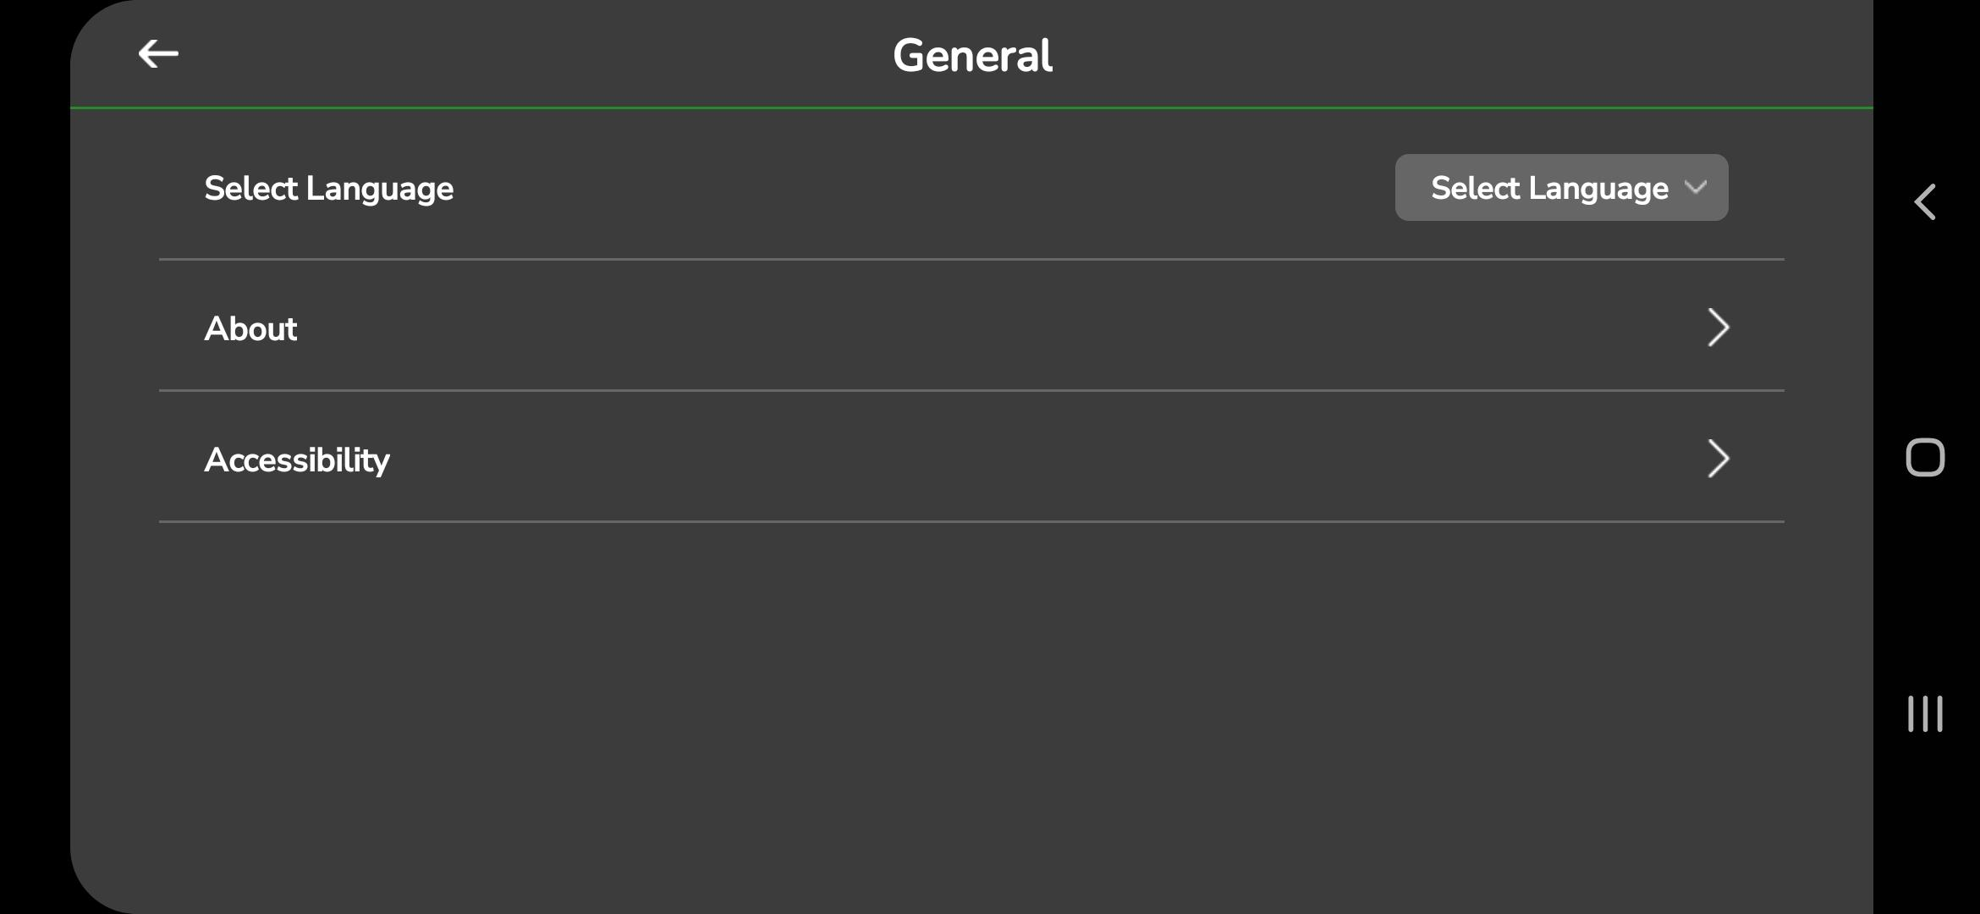Tap the chevron arrow on the Accessibility row

pyautogui.click(x=1718, y=459)
